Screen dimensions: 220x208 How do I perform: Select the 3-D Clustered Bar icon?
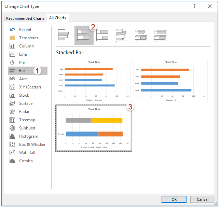click(122, 35)
